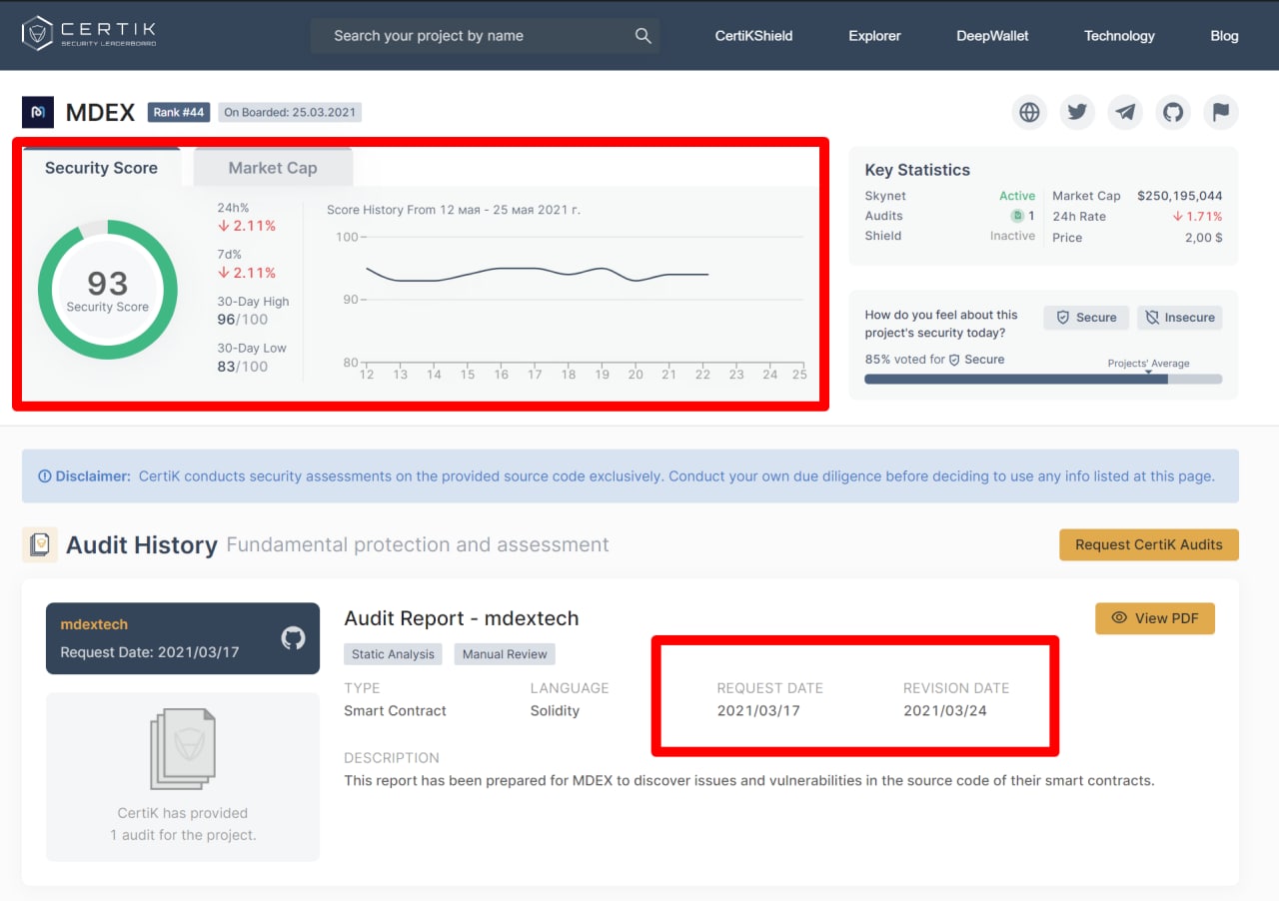Open the Technology menu item
The height and width of the screenshot is (901, 1279).
coord(1119,36)
